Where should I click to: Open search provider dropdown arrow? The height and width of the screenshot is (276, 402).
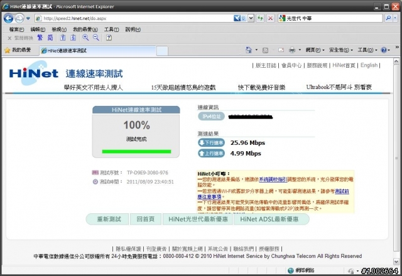pos(395,18)
